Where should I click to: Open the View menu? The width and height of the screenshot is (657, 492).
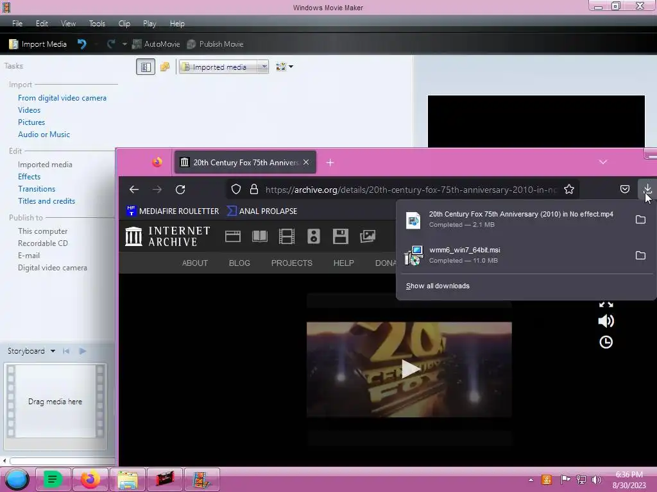pos(68,24)
